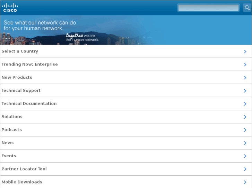The width and height of the screenshot is (252, 188).
Task: Open Technical Support section
Action: (126, 91)
